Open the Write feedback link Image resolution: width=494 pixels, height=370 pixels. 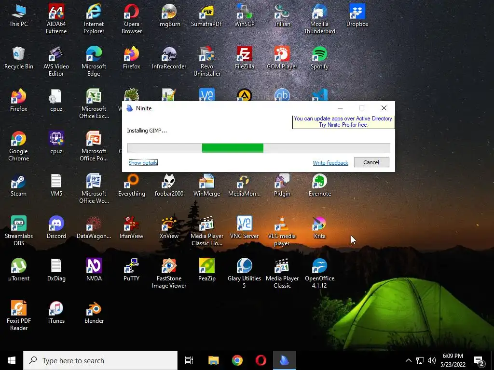tap(330, 163)
